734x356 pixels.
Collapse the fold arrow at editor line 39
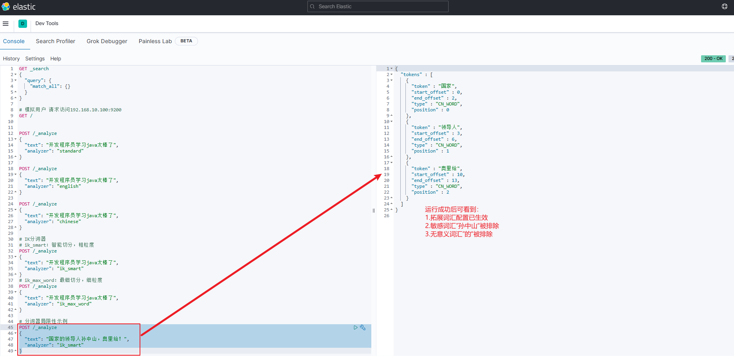(x=15, y=292)
